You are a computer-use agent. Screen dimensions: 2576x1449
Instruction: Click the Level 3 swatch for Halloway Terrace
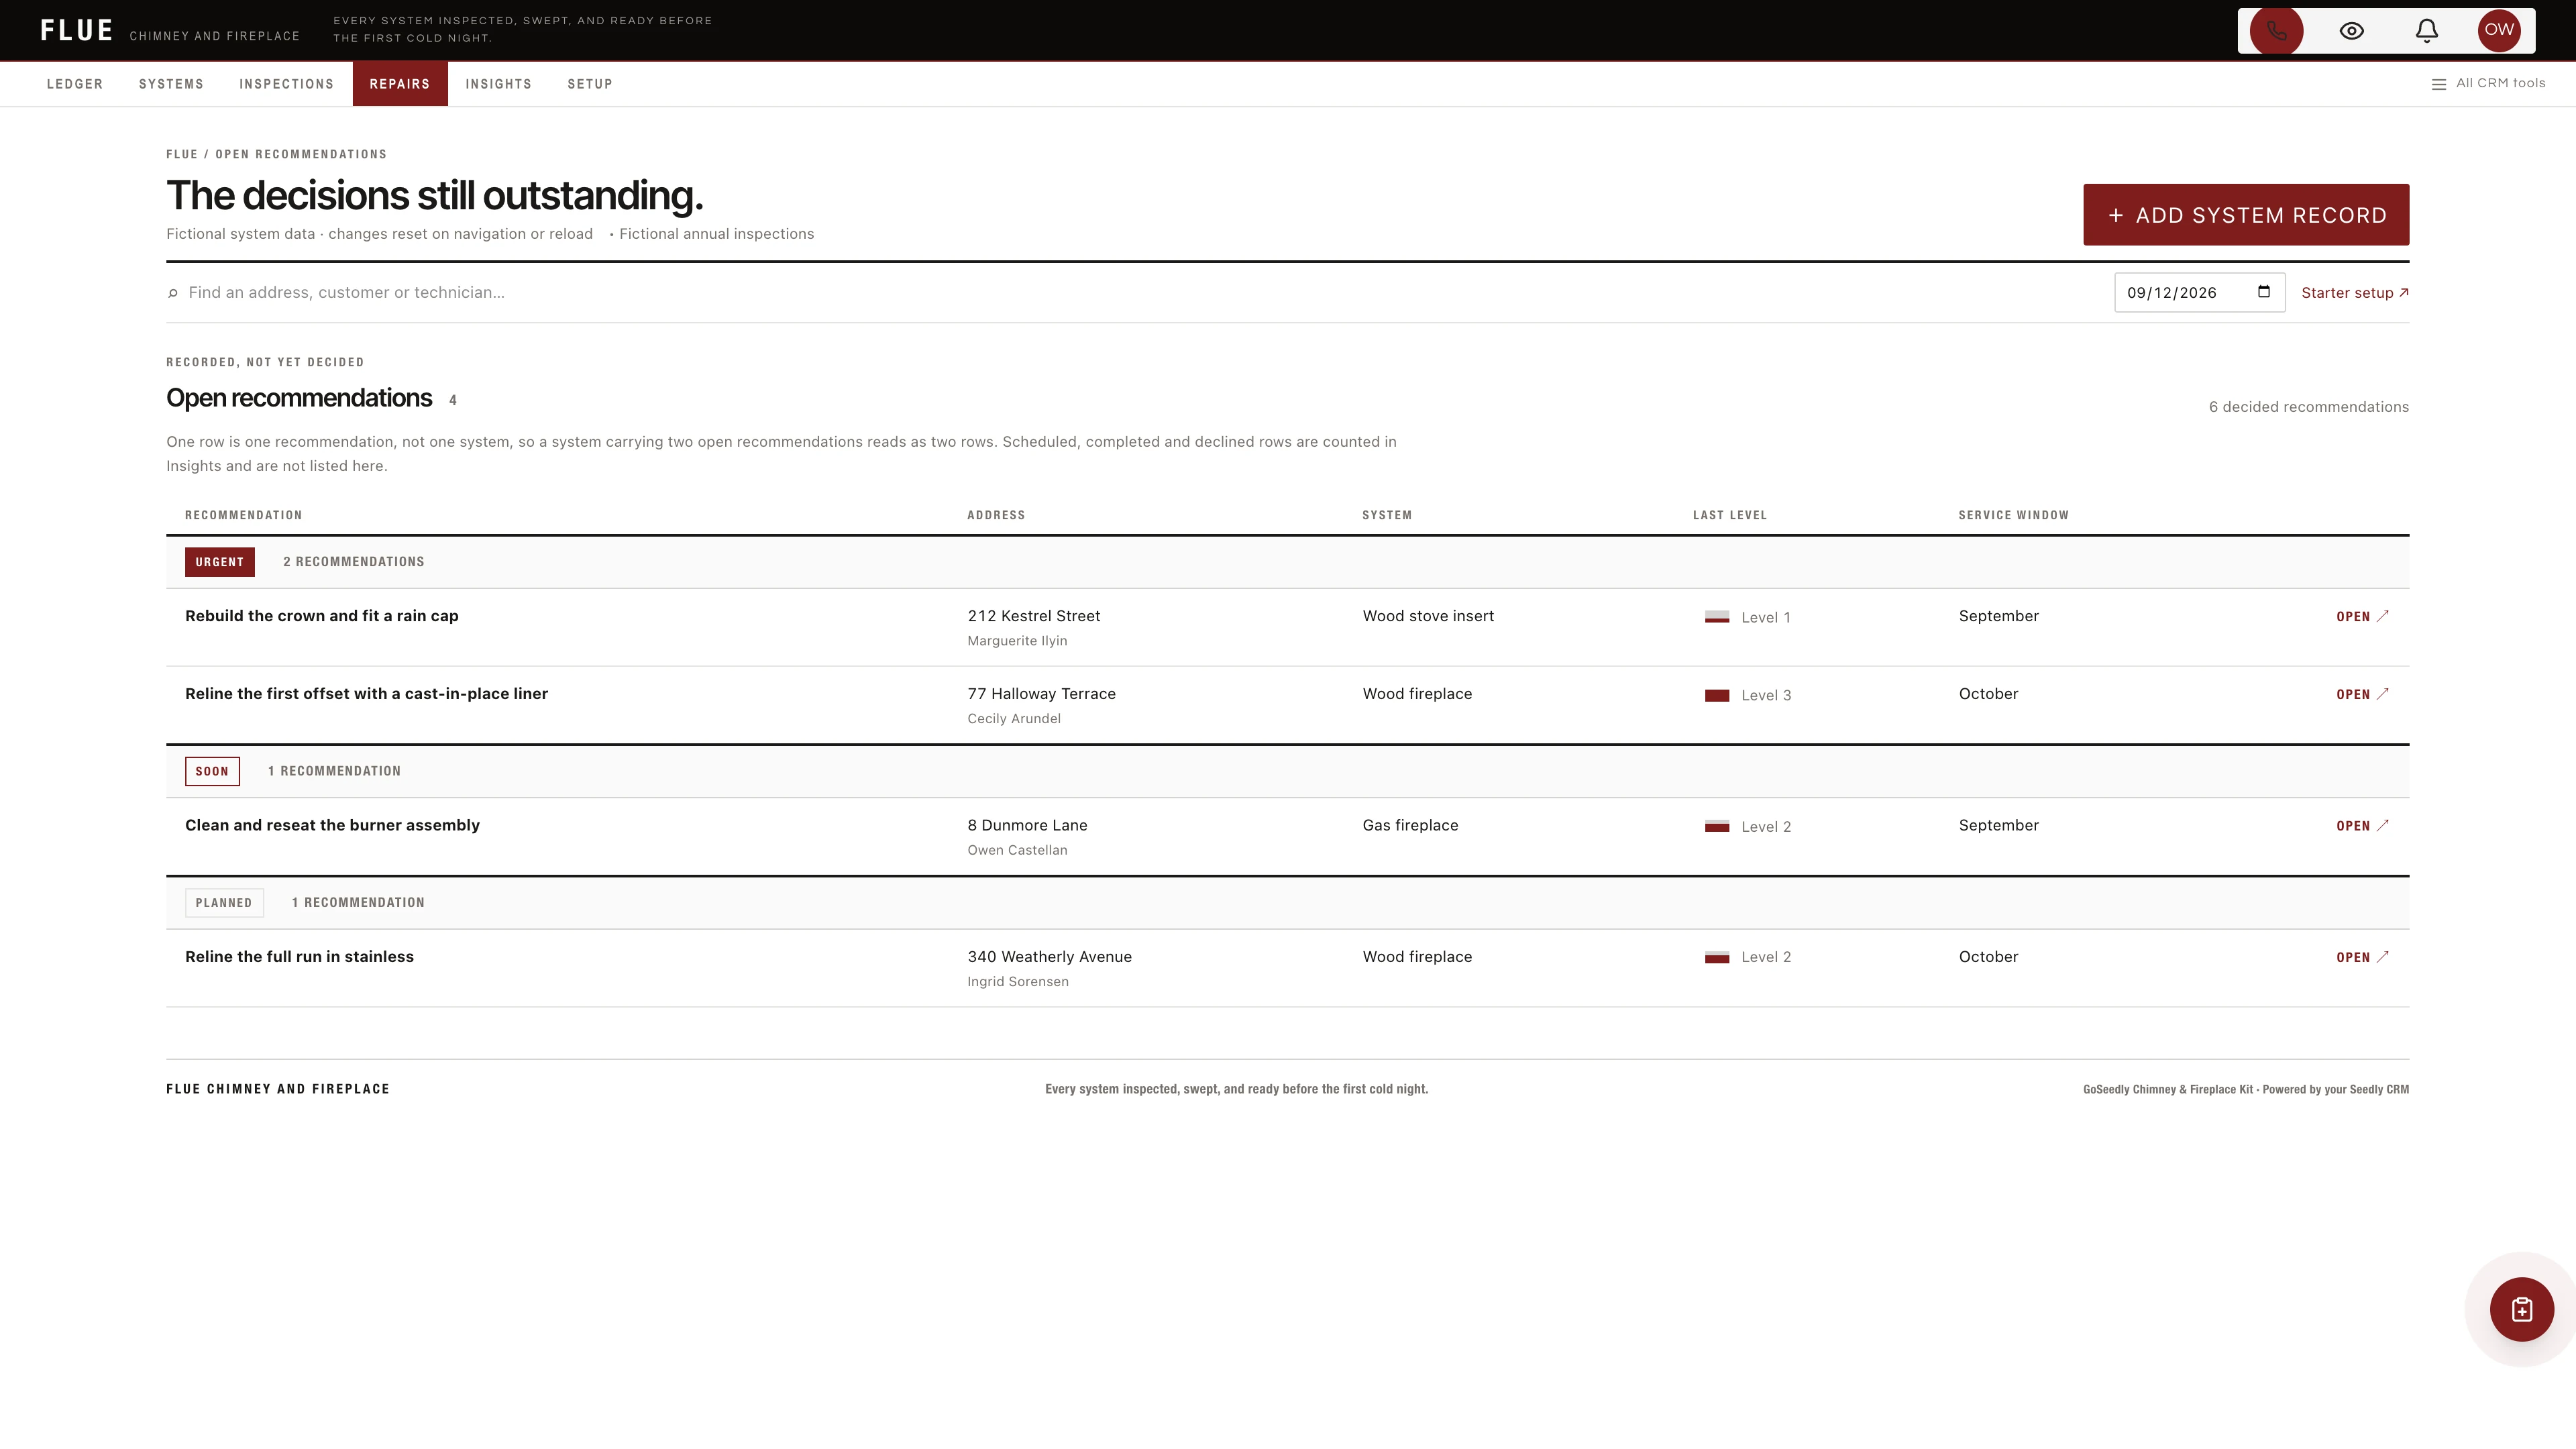(x=1717, y=695)
